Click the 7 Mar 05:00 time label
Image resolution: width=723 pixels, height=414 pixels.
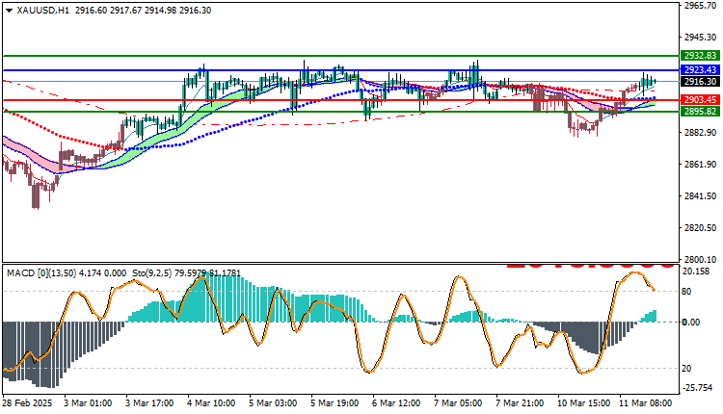coord(458,403)
